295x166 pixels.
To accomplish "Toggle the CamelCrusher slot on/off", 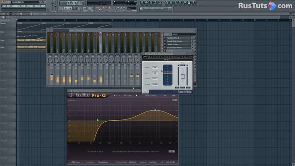I will pos(165,44).
